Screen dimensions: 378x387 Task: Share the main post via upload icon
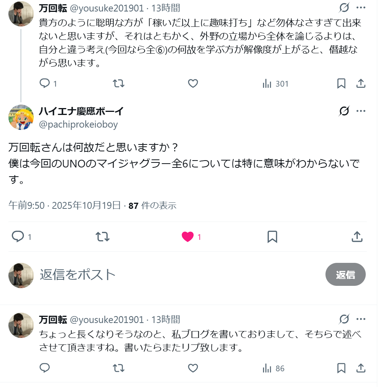[357, 237]
